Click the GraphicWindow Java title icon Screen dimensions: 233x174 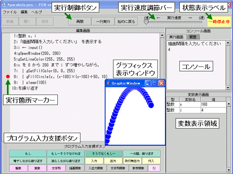coord(109,83)
